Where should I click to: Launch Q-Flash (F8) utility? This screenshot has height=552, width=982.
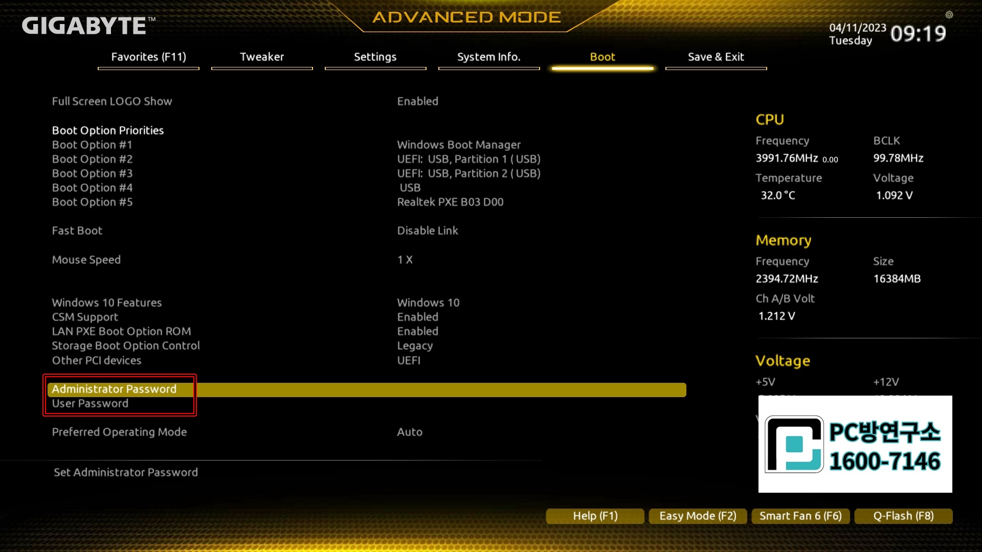coord(903,516)
